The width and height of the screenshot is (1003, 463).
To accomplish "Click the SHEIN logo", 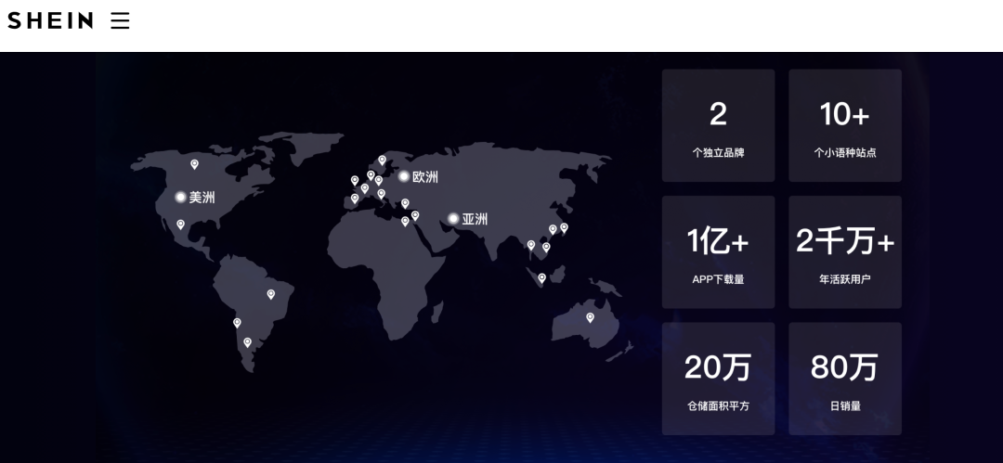I will click(50, 20).
